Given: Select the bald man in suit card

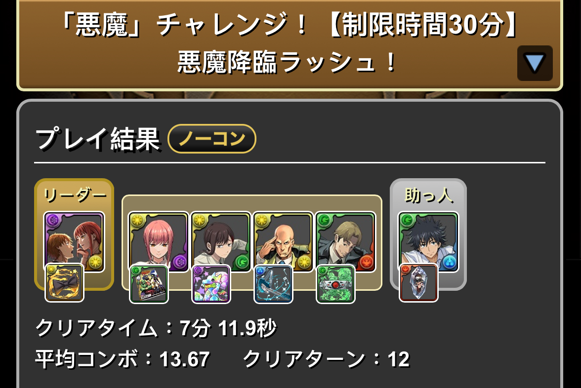Looking at the screenshot, I should pos(283,241).
